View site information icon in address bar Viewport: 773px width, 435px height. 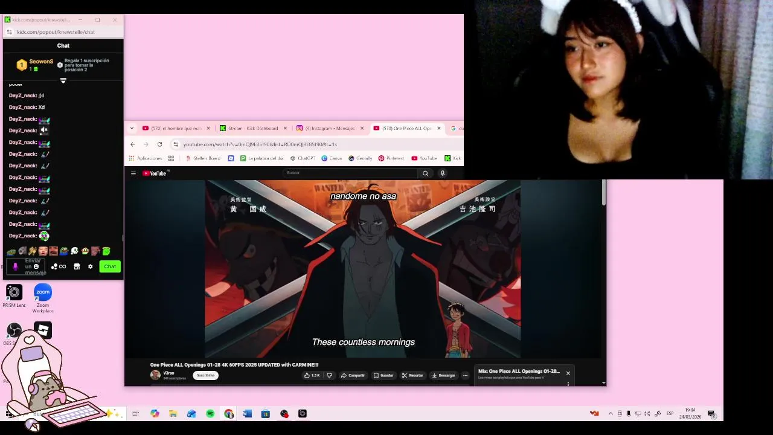tap(176, 144)
